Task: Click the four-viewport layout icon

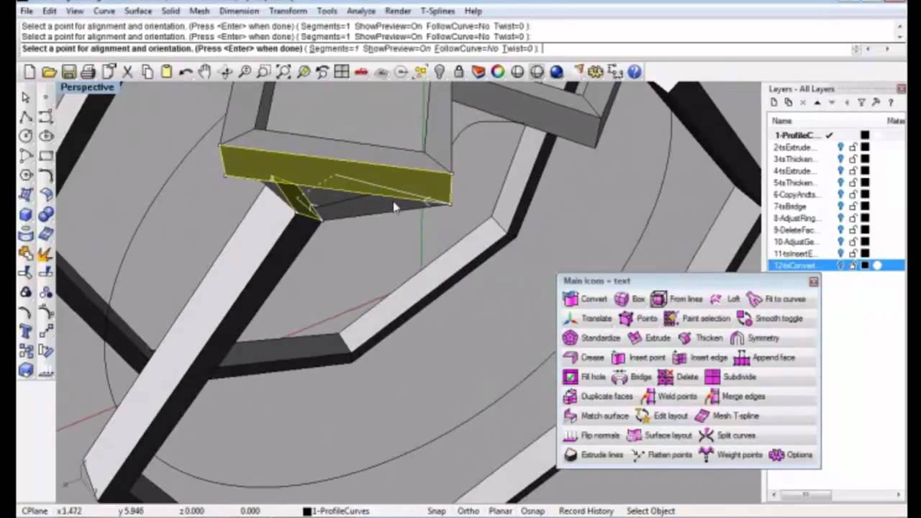Action: (342, 72)
